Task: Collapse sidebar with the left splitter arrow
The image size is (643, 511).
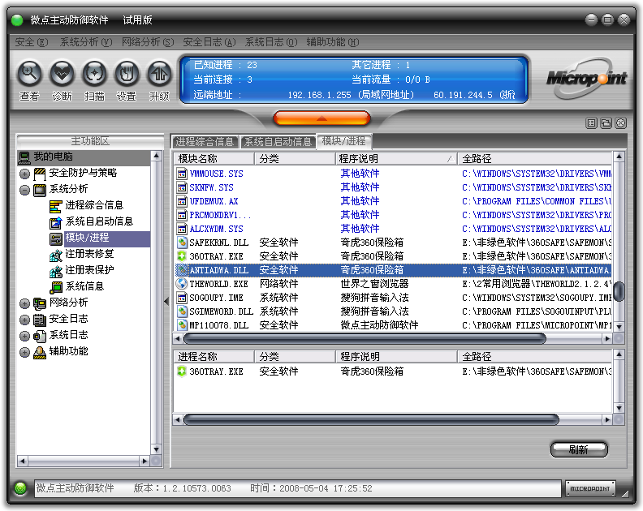Action: [166, 301]
